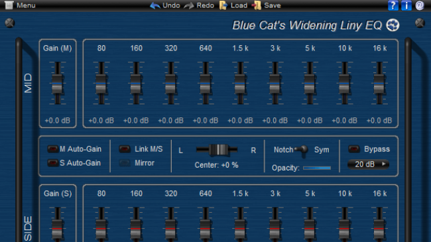Open the 20 dB range dropdown

pos(368,164)
